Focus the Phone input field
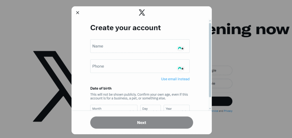Viewport: 292px width, 138px height. pyautogui.click(x=134, y=66)
